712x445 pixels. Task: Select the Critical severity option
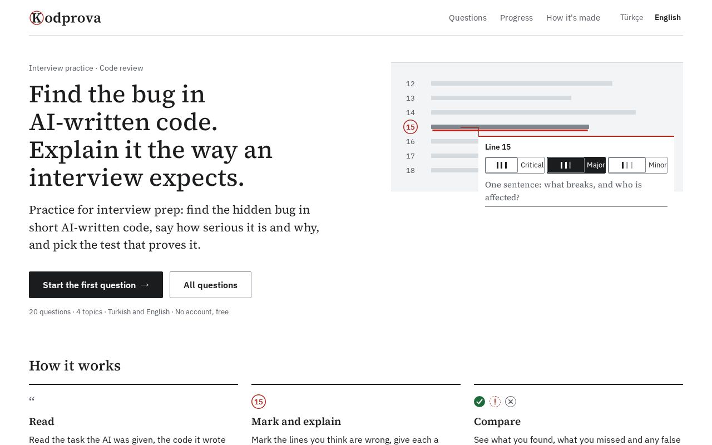[x=515, y=165]
